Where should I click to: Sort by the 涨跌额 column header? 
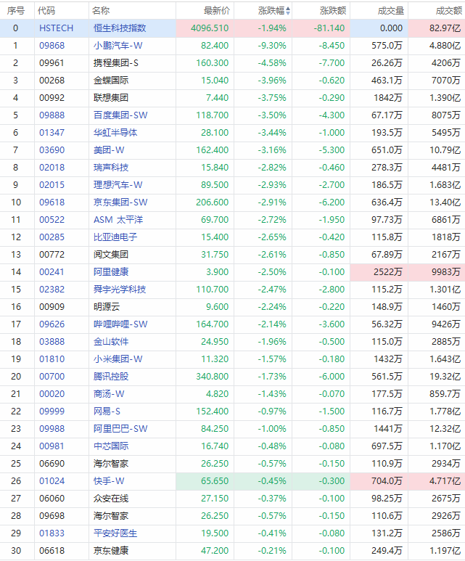click(333, 11)
